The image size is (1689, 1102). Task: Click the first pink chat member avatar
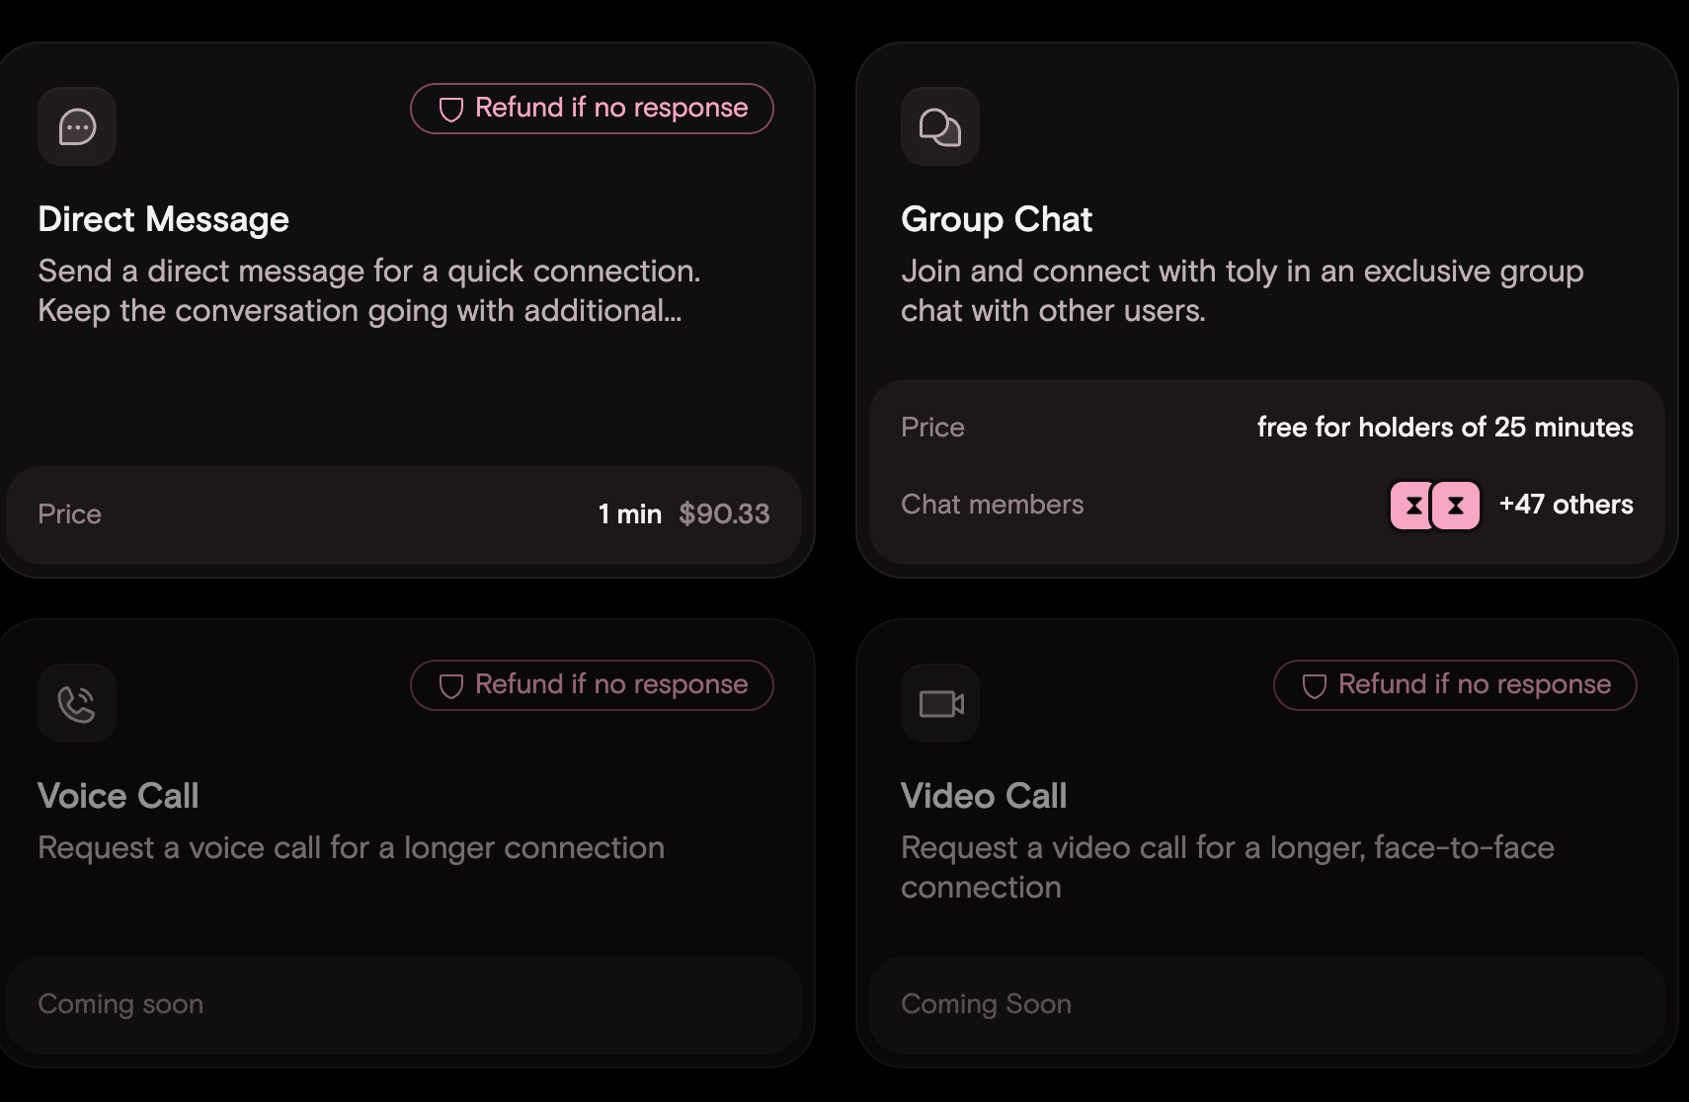(x=1412, y=506)
